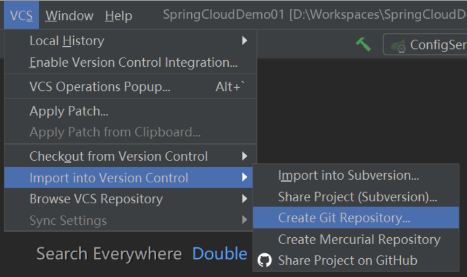Expand Checkout from Version Control arrow
The width and height of the screenshot is (467, 277).
(x=245, y=156)
